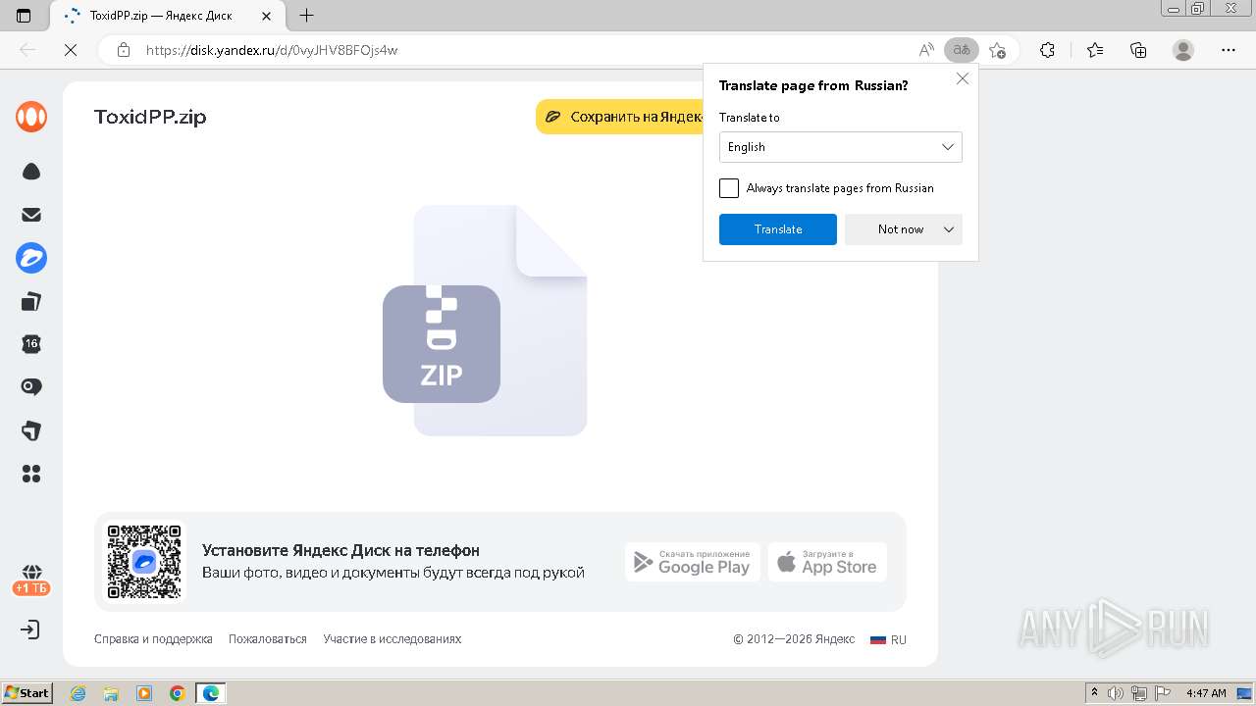Click the QR code for Yandex Disk app
The image size is (1256, 706).
coord(144,562)
